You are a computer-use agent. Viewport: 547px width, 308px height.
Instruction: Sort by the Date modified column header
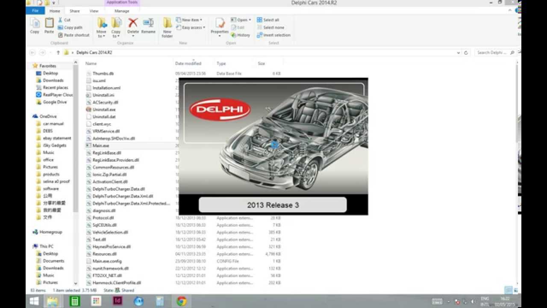[x=188, y=63]
